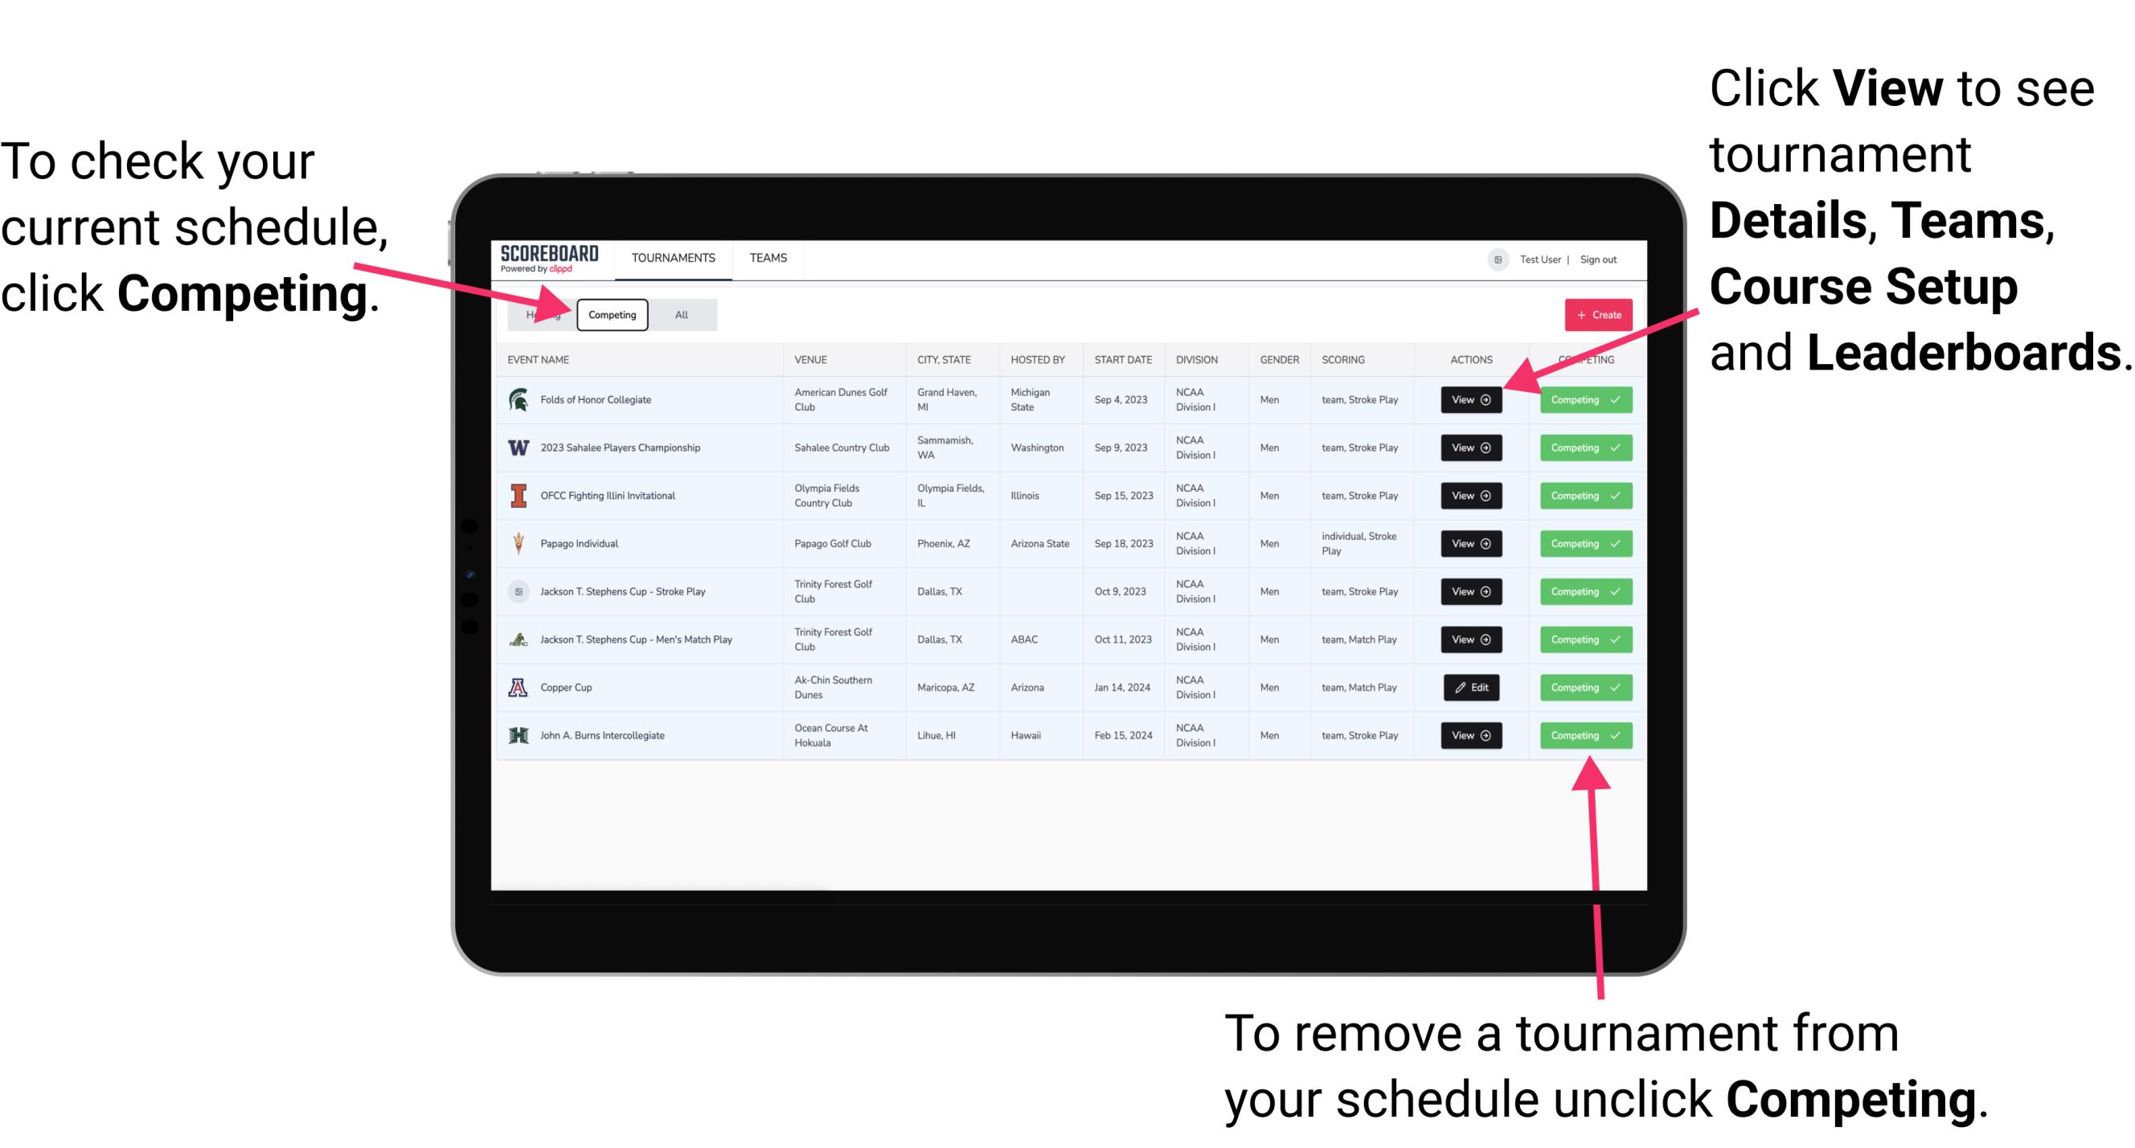Expand the All tournaments tab filter
Screen dimensions: 2135x1148
click(682, 314)
